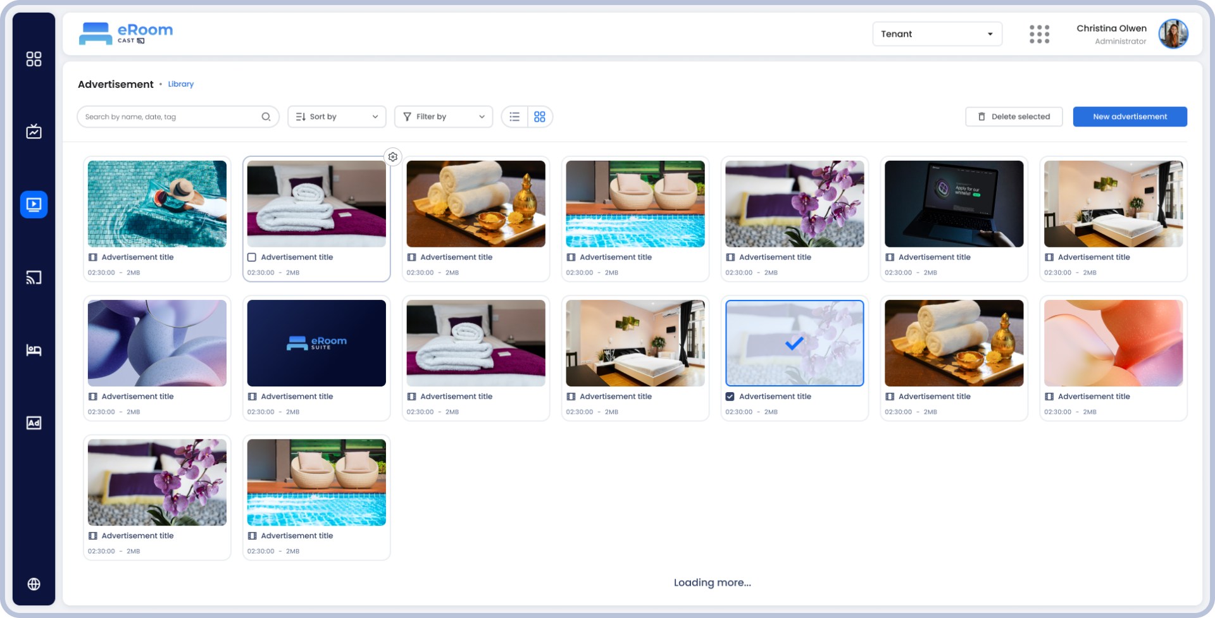Open the analytics TV icon in sidebar
Viewport: 1215px width, 618px height.
coord(34,132)
